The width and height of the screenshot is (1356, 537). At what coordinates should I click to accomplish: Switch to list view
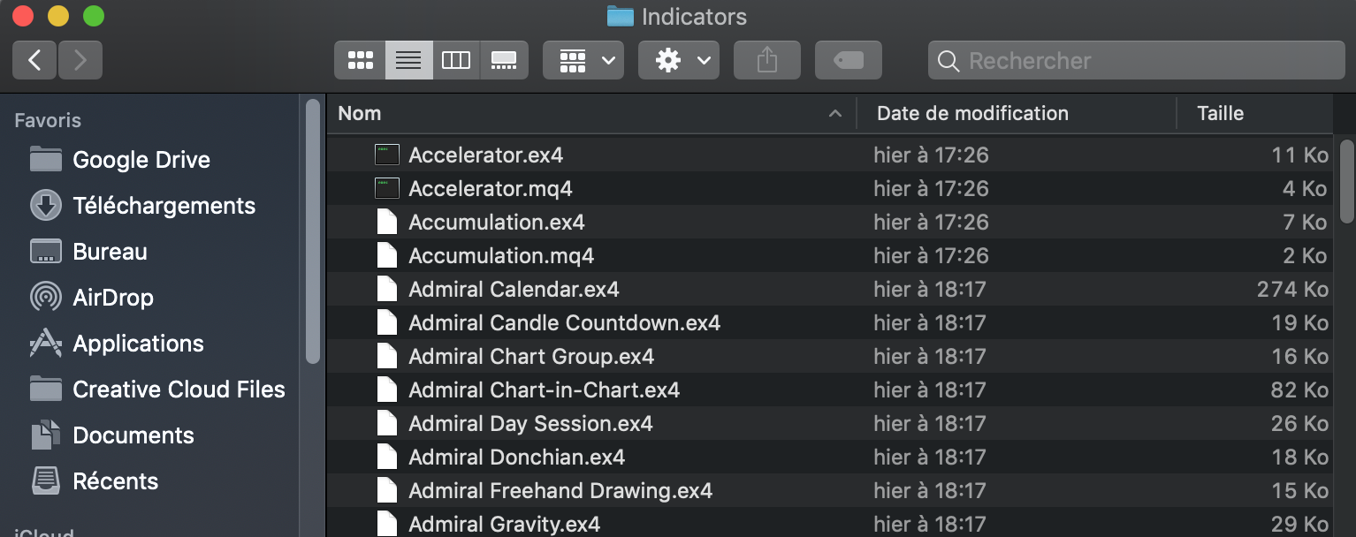pyautogui.click(x=408, y=60)
